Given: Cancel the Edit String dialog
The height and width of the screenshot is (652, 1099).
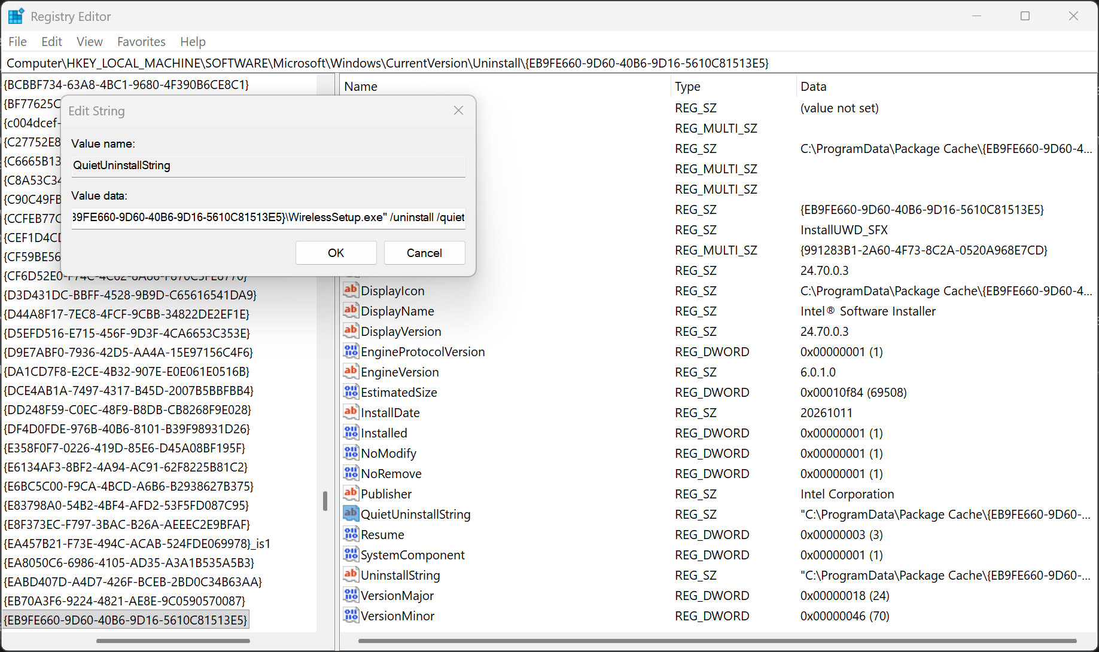Looking at the screenshot, I should [x=425, y=253].
